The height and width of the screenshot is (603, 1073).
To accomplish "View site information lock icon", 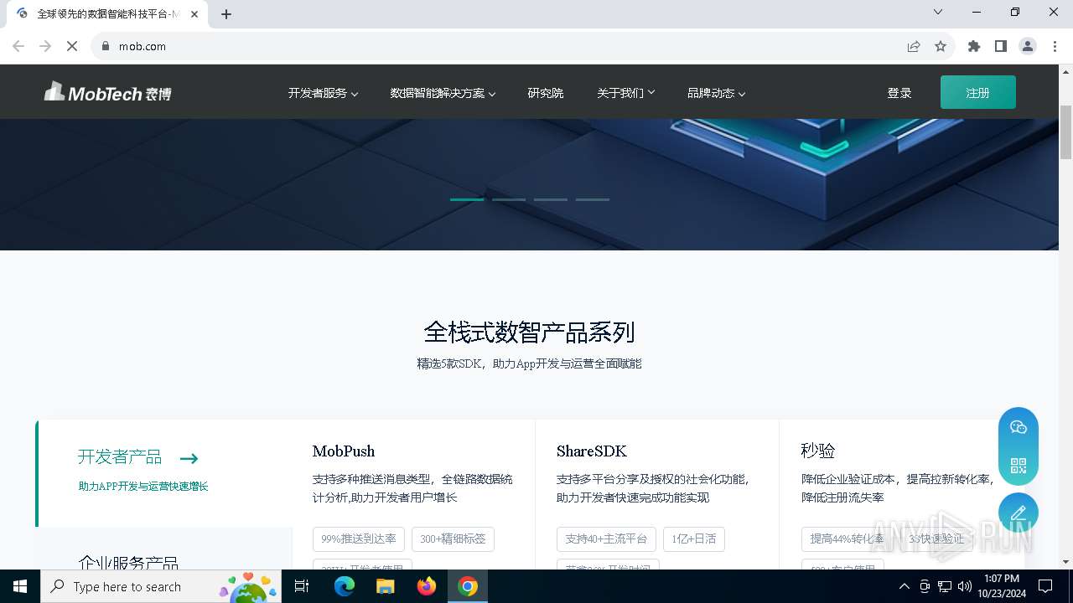I will [x=106, y=46].
